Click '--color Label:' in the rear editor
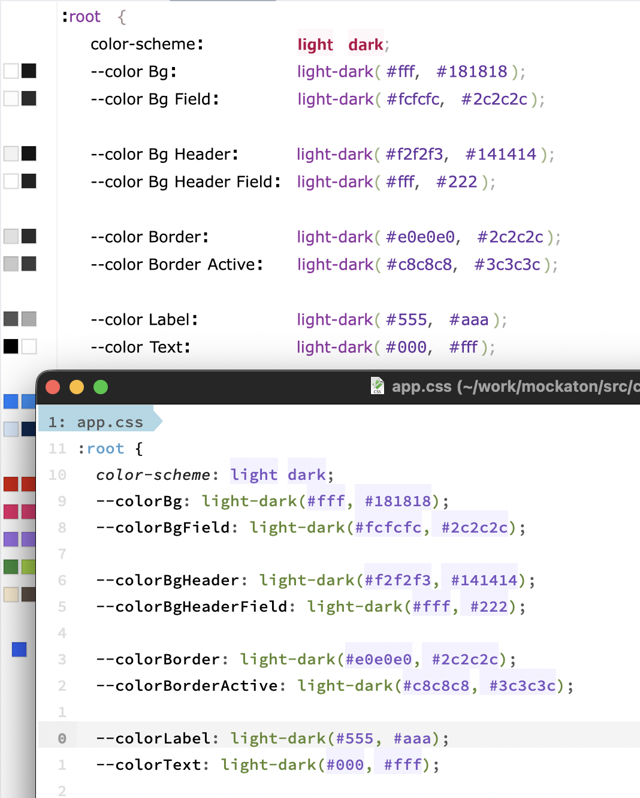This screenshot has height=798, width=640. 144,320
